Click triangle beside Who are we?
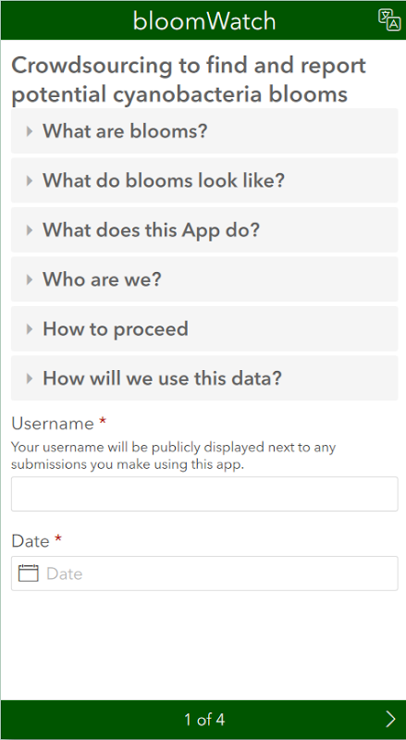406x740 pixels. (x=30, y=279)
